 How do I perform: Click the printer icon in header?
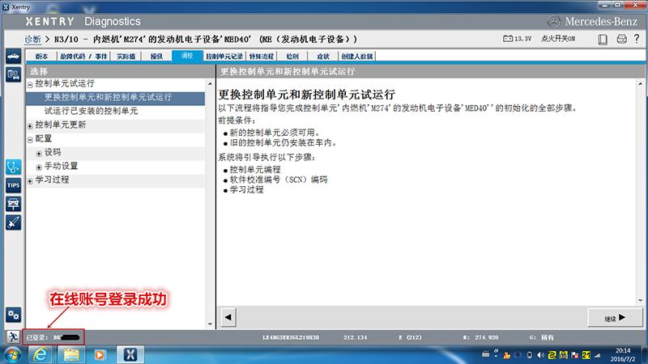(x=621, y=39)
